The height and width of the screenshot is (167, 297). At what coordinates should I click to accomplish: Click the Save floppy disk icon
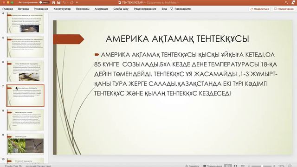[59, 2]
